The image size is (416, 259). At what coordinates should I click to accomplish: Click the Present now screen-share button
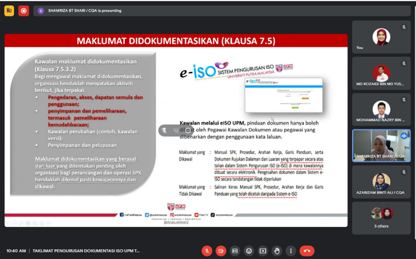coord(263,251)
